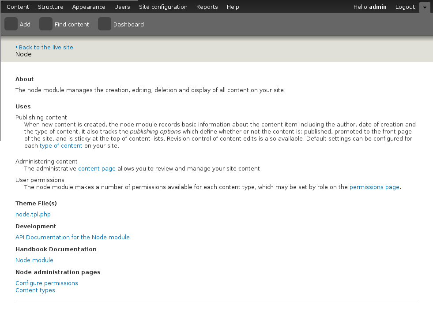The image size is (433, 312).
Task: Open Site configuration menu
Action: tap(163, 7)
